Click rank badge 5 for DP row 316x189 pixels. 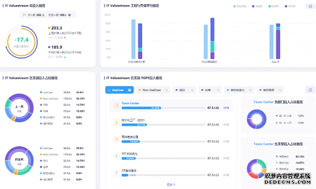pyautogui.click(x=116, y=173)
